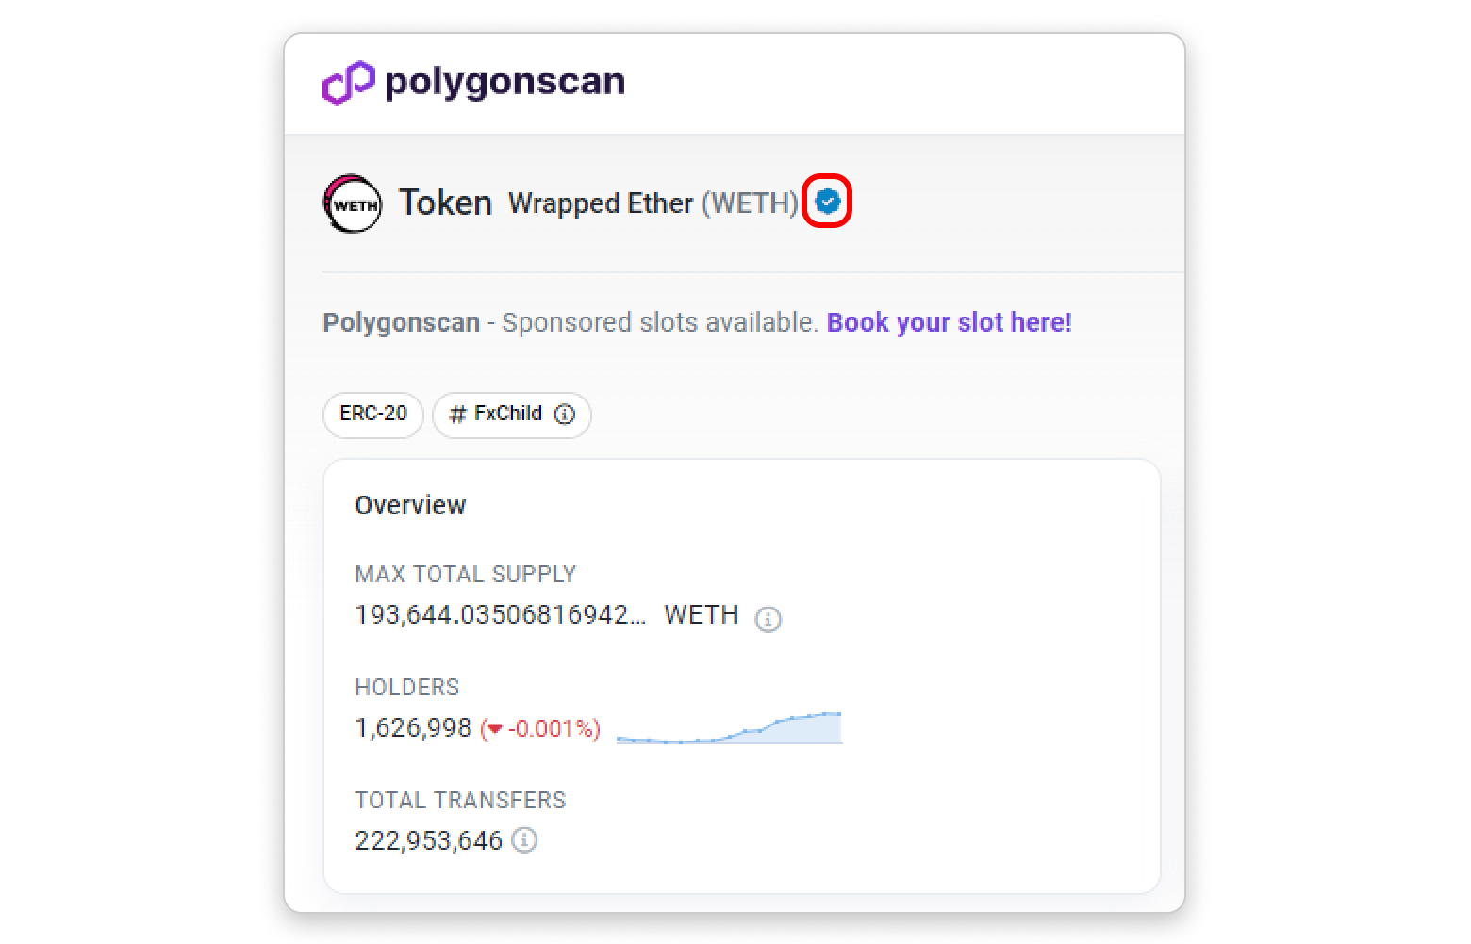The width and height of the screenshot is (1471, 944).
Task: Click the max total supply value 193,644.035
Action: pos(500,615)
